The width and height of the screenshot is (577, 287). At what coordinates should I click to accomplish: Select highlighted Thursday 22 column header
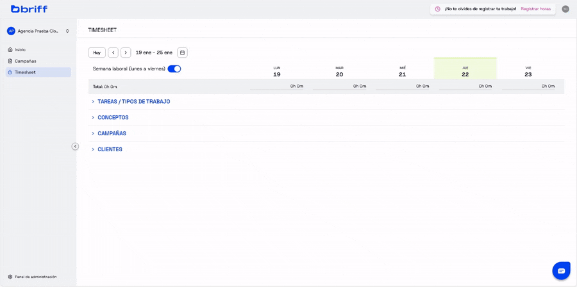[x=465, y=69]
